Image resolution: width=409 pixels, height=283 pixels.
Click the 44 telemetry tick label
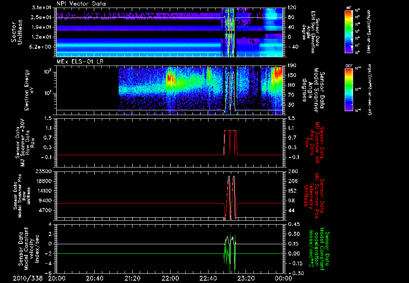tap(291, 210)
